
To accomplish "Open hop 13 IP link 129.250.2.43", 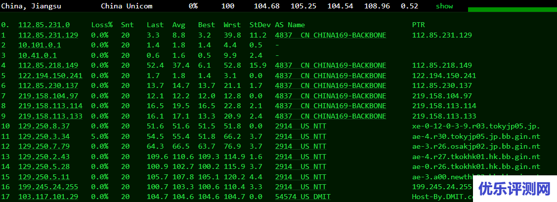I will 44,157.
